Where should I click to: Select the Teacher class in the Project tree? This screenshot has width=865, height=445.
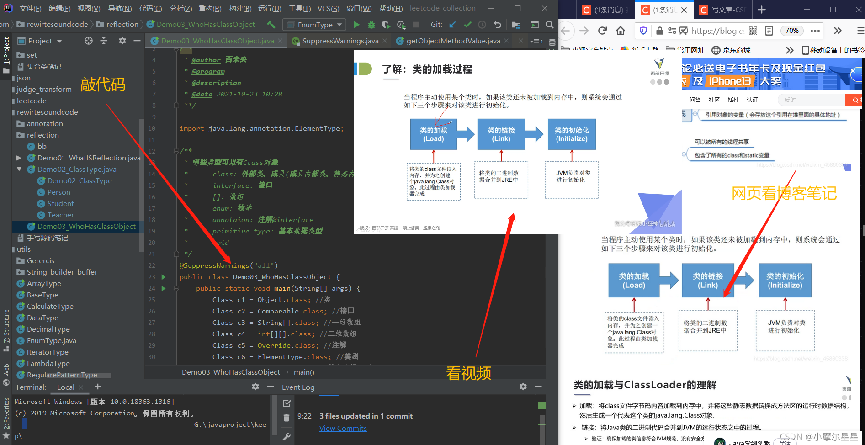point(60,215)
